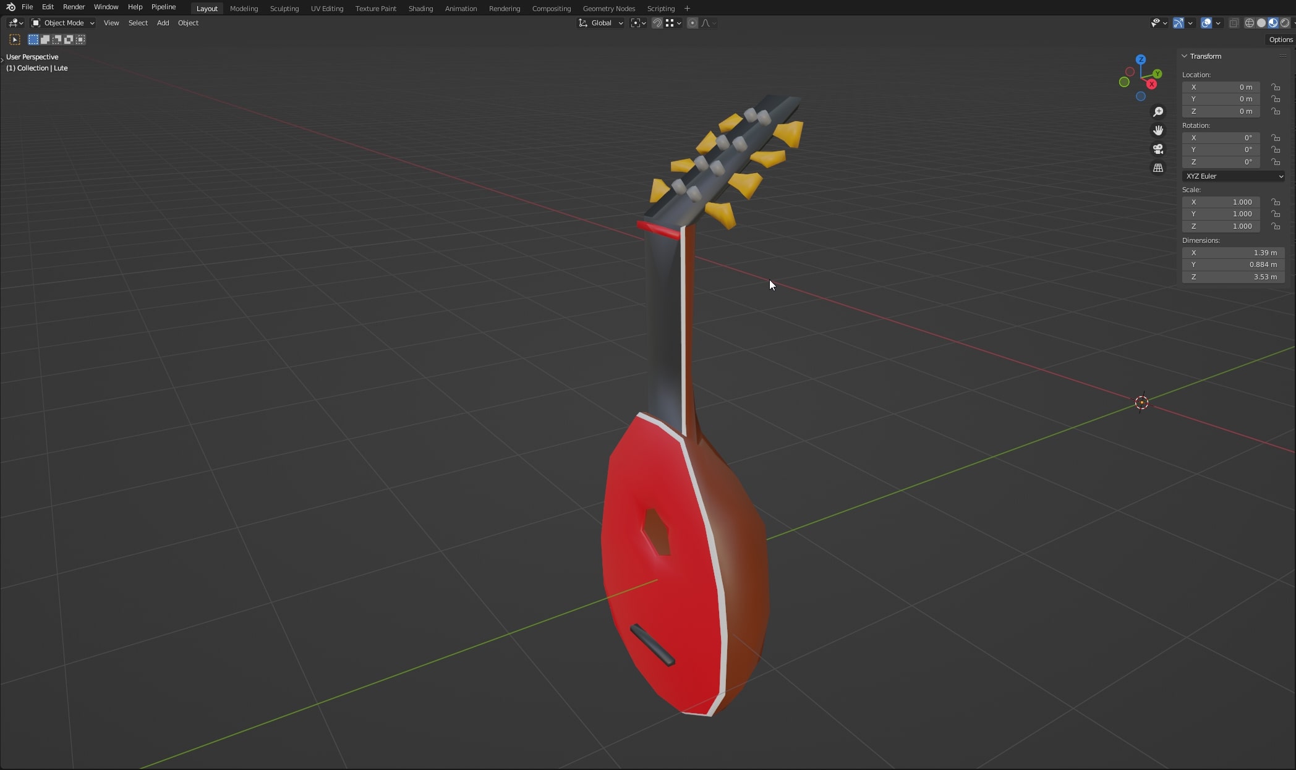Viewport: 1296px width, 770px height.
Task: Open the Render menu
Action: [x=74, y=7]
